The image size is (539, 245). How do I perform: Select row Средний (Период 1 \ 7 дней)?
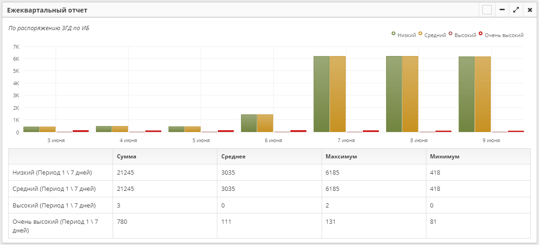pos(270,189)
